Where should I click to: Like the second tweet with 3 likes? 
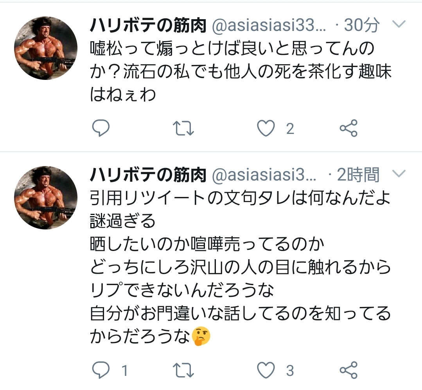point(266,370)
